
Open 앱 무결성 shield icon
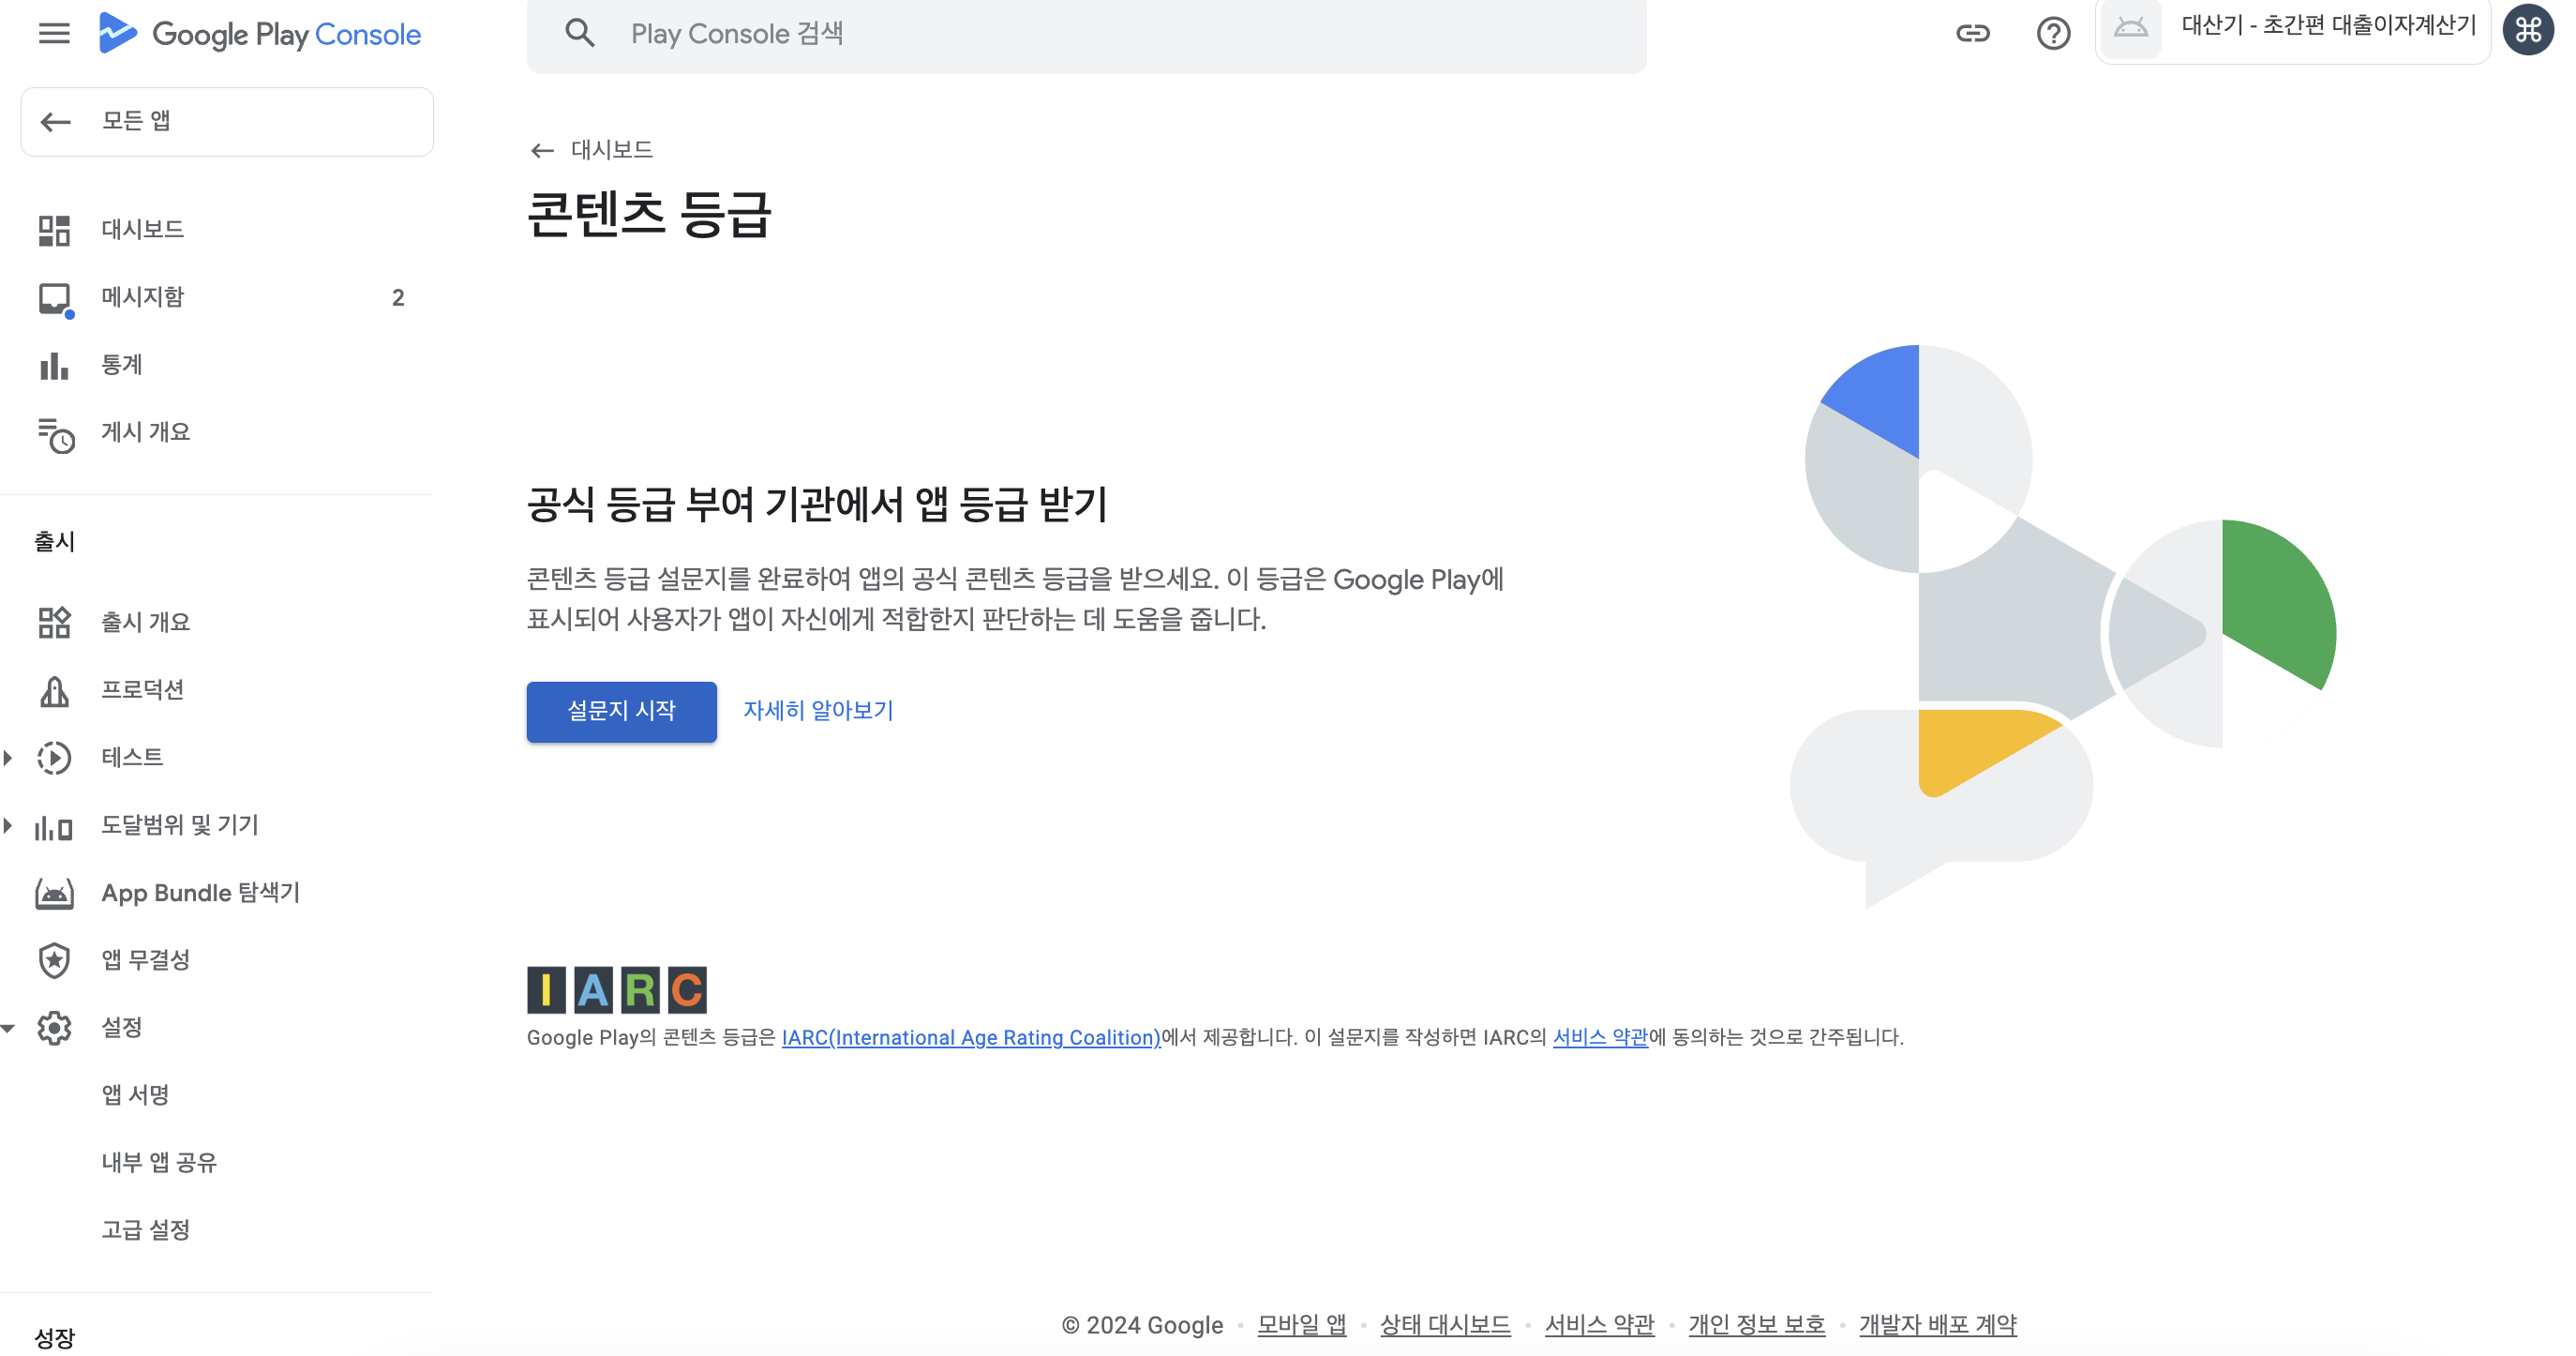click(x=54, y=960)
